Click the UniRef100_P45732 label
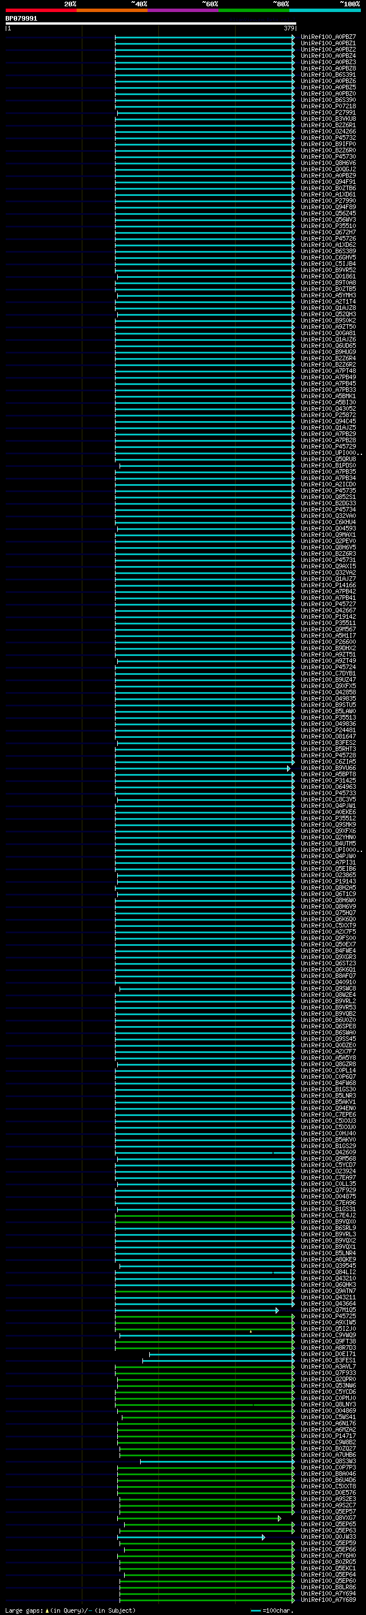 tap(328, 138)
